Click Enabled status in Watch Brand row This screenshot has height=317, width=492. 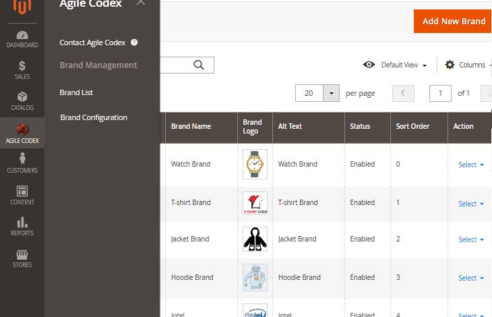click(363, 164)
